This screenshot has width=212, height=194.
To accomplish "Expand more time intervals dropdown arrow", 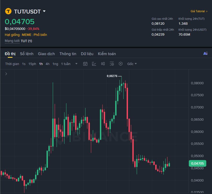I will pyautogui.click(x=76, y=64).
